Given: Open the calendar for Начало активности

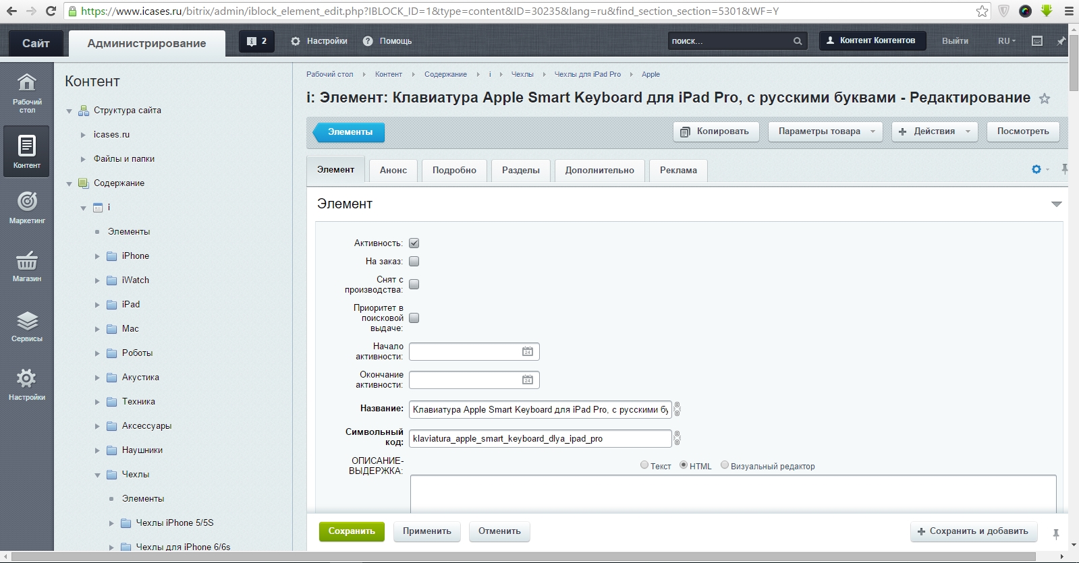Looking at the screenshot, I should click(x=528, y=351).
